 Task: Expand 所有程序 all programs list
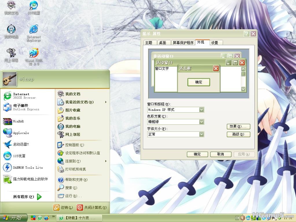[27, 197]
